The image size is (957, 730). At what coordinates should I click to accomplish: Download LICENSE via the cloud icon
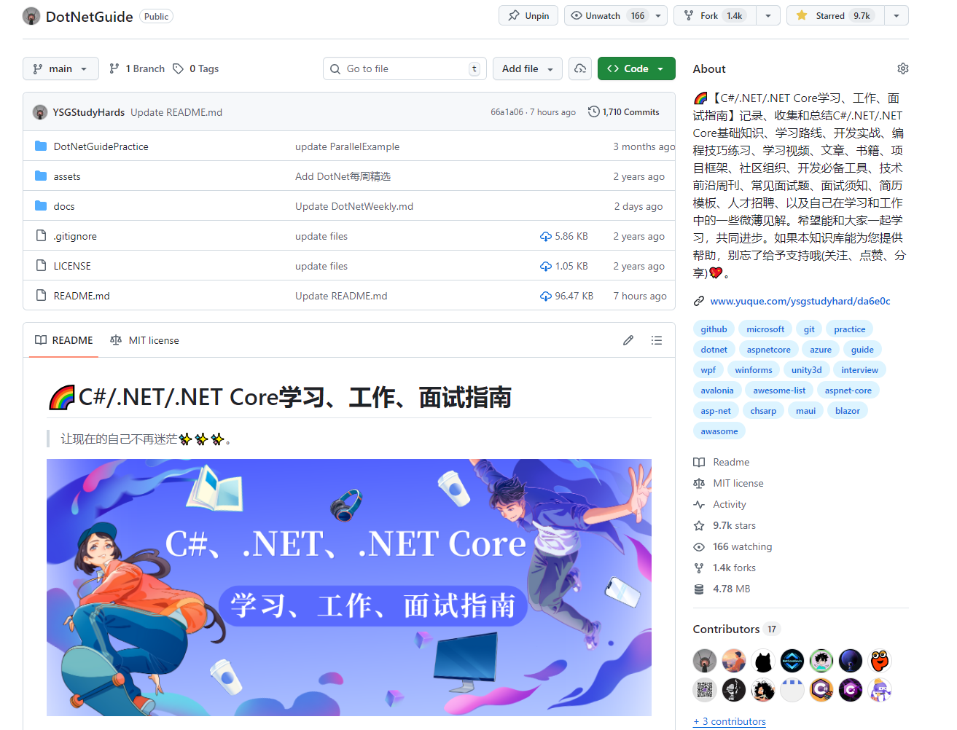coord(546,267)
